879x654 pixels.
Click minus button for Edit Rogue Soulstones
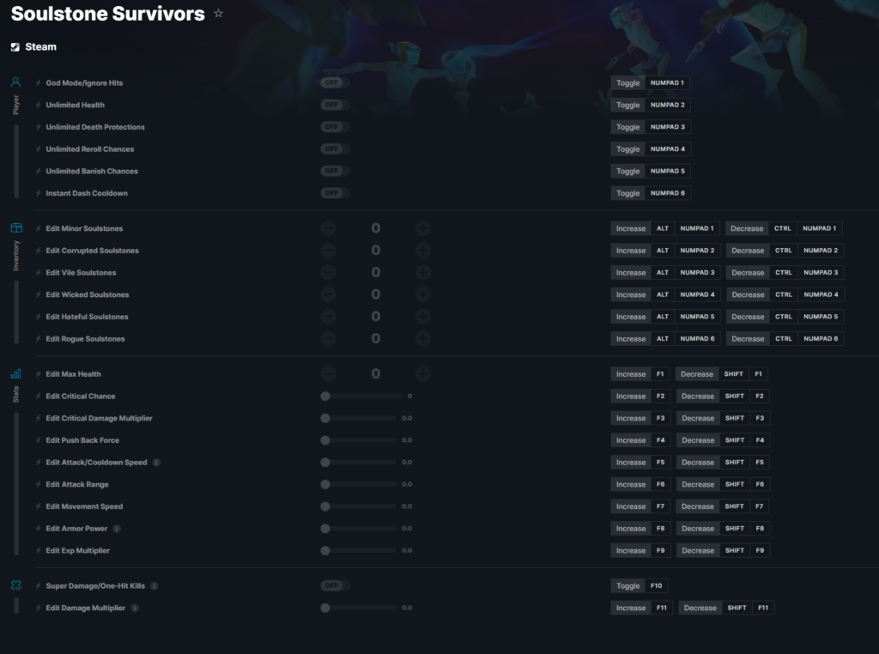click(329, 338)
